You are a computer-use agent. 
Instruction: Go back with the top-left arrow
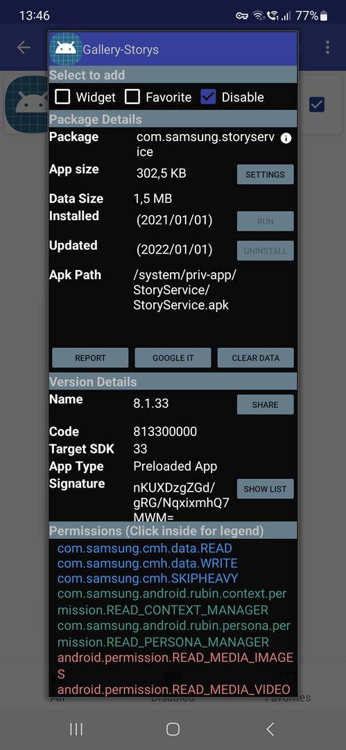tap(24, 47)
